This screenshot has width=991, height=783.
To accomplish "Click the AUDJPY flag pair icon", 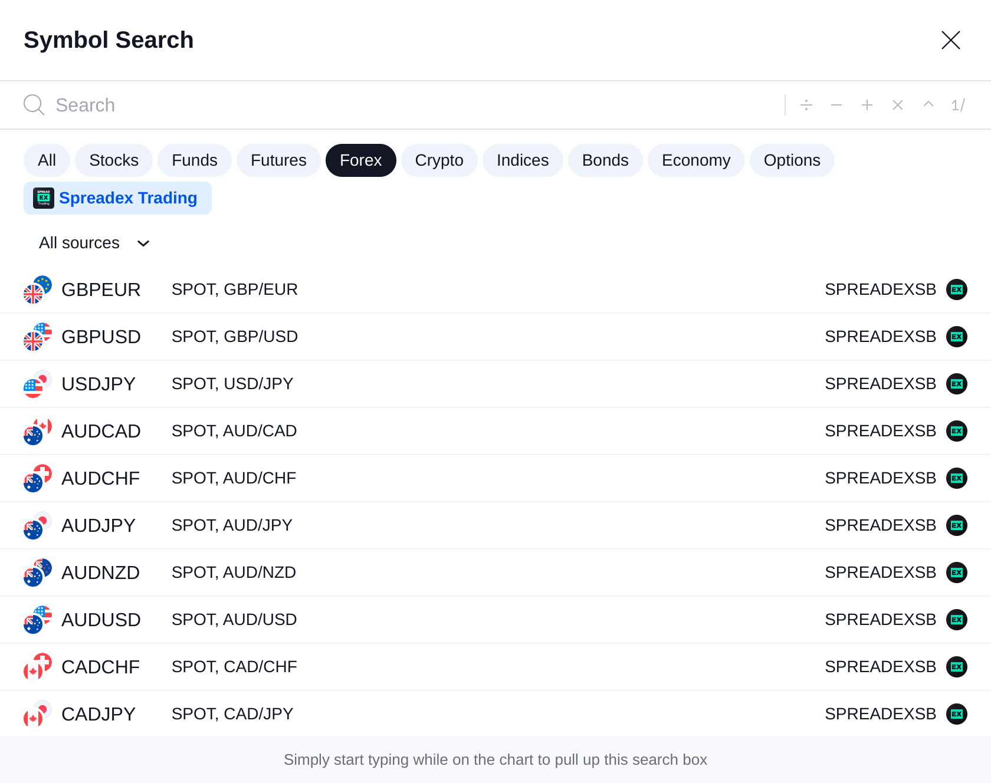I will coord(37,525).
